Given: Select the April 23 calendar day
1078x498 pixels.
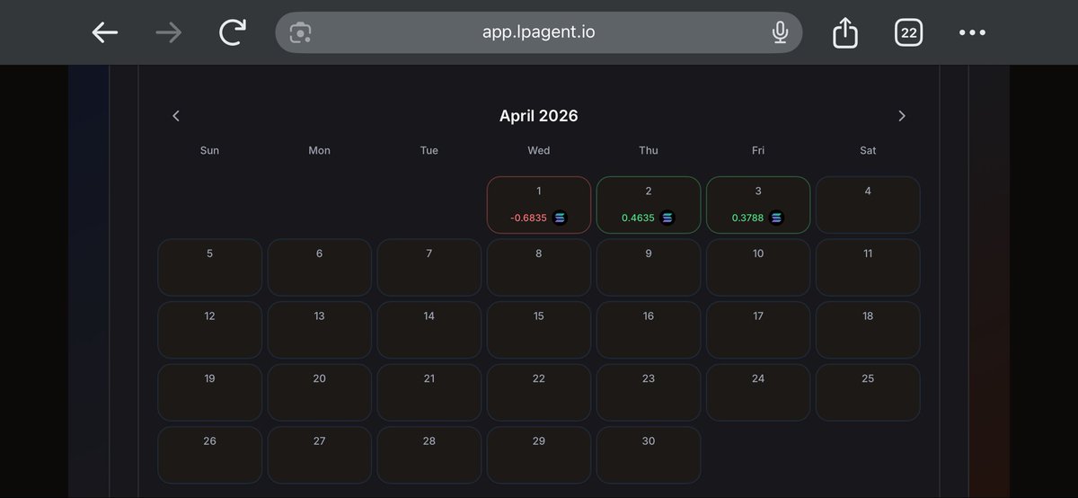Looking at the screenshot, I should tap(649, 392).
